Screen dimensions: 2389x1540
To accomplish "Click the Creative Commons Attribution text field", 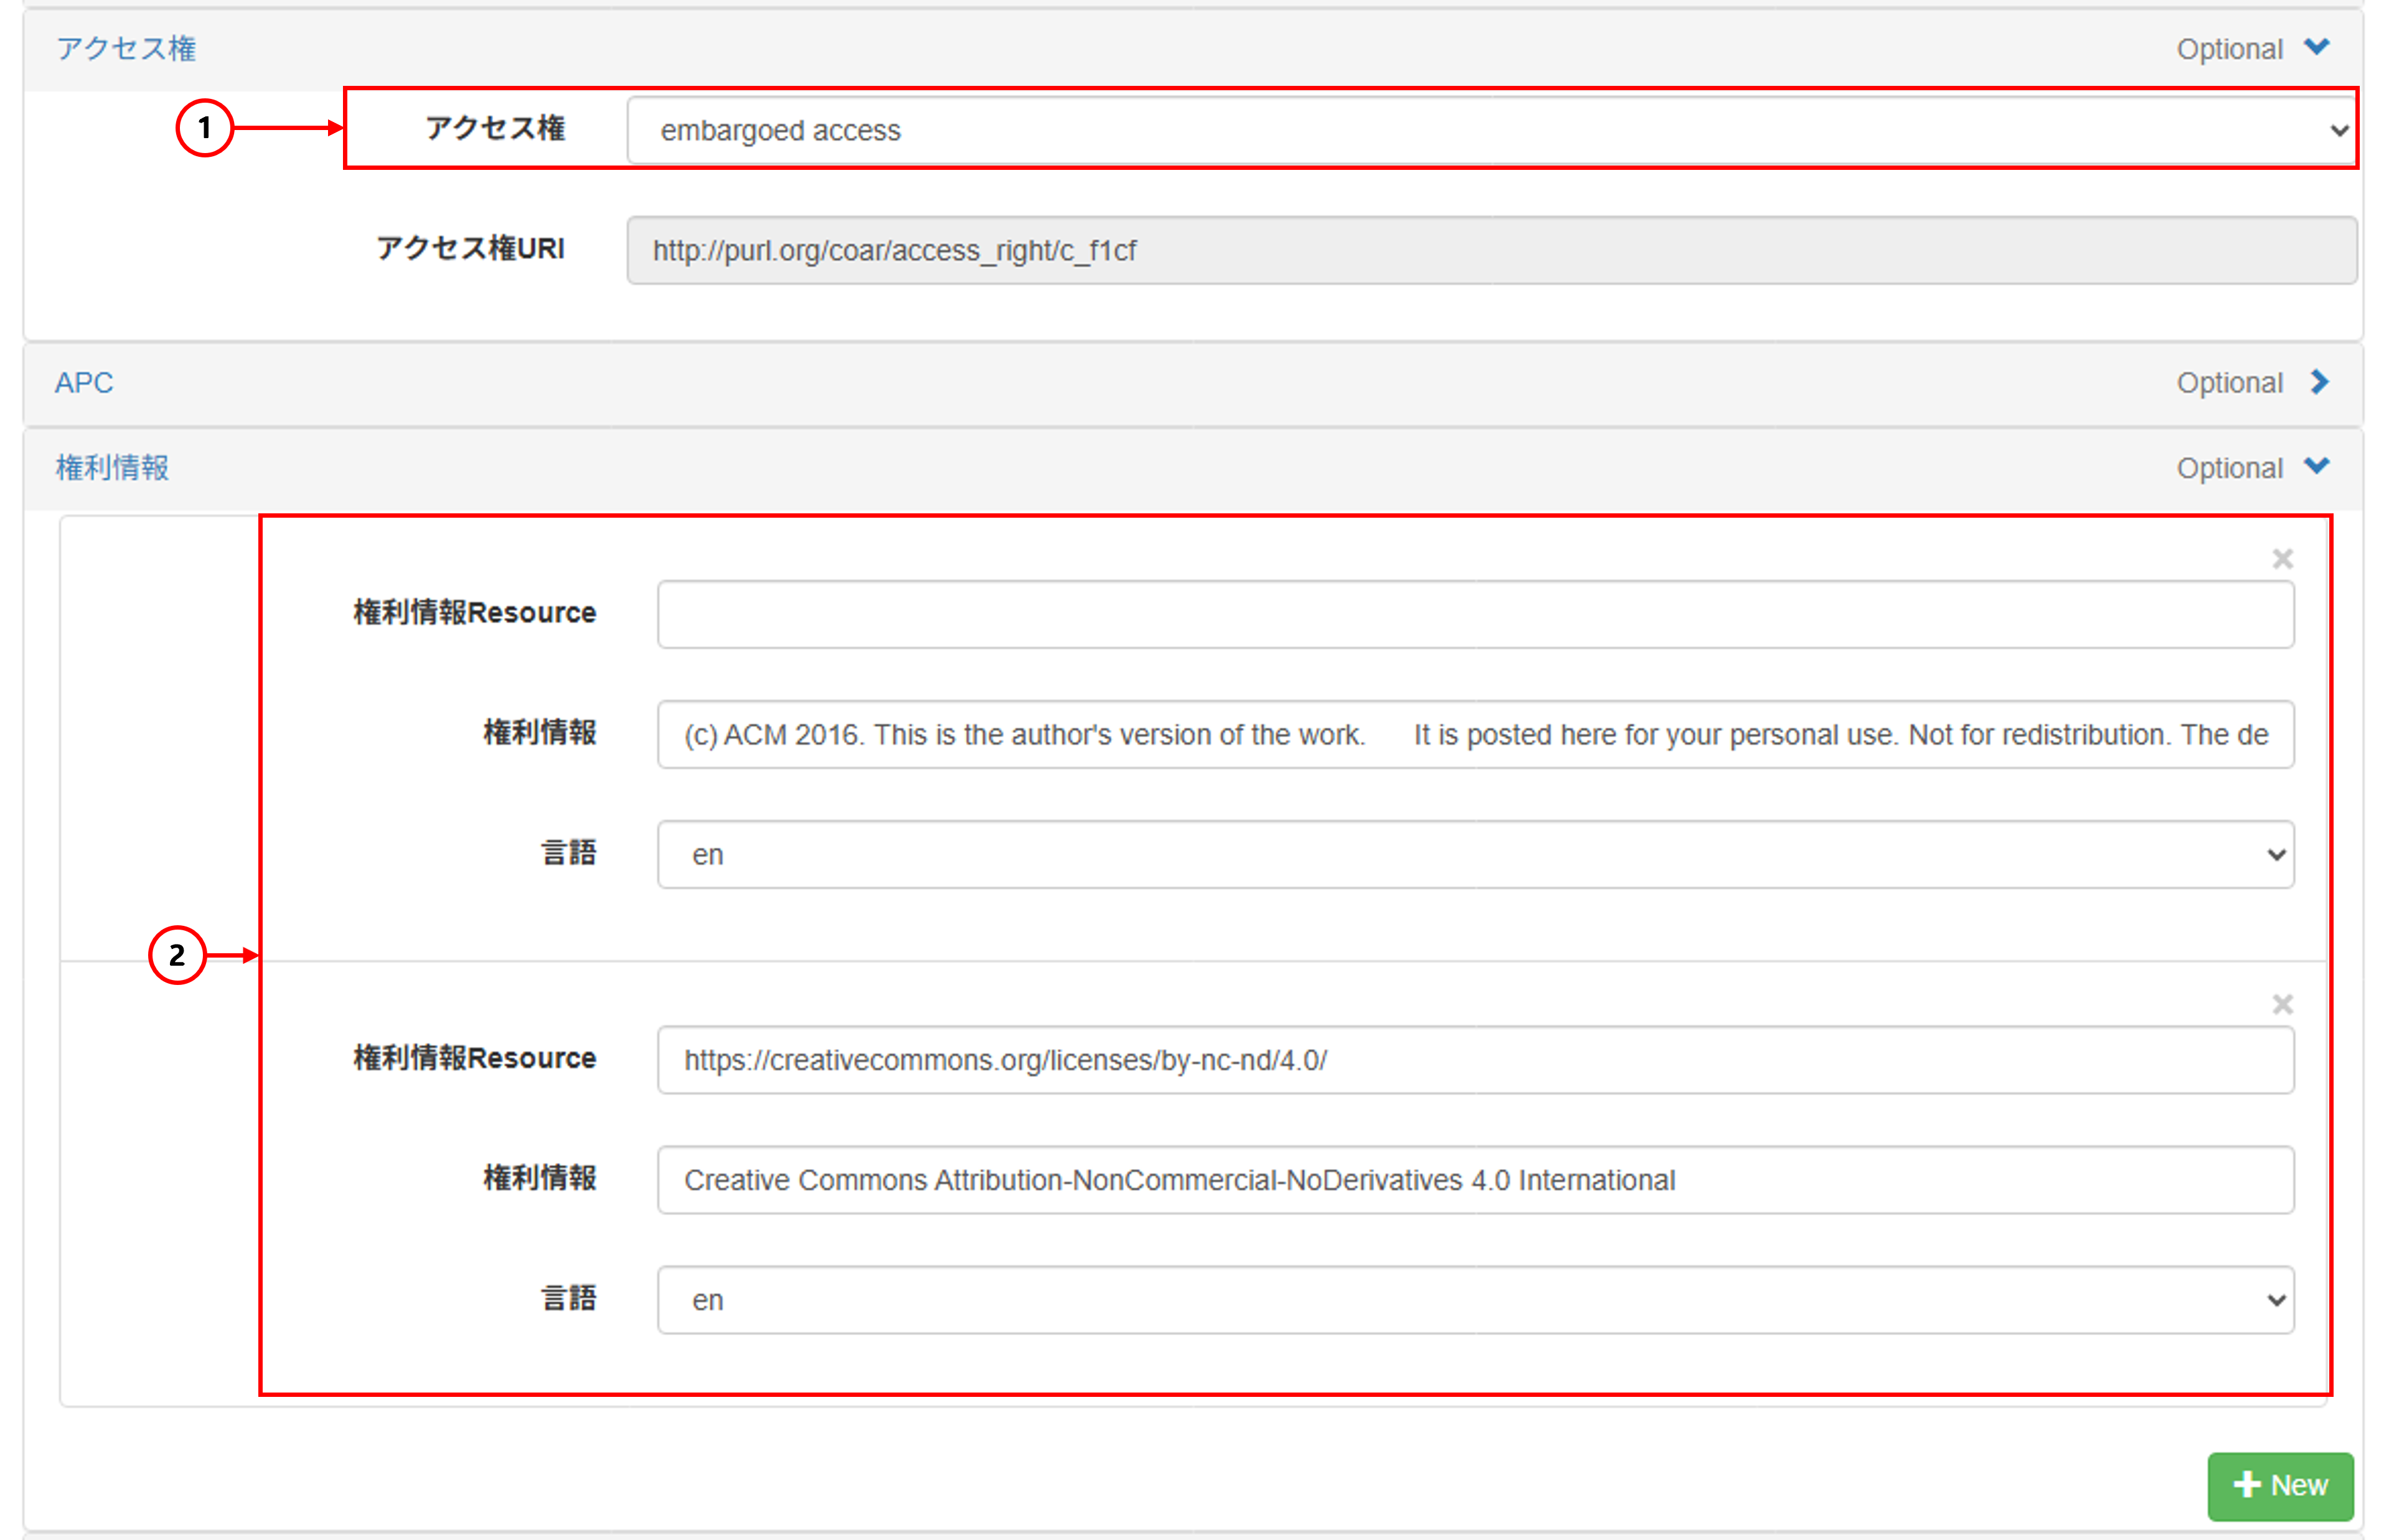I will point(1475,1180).
